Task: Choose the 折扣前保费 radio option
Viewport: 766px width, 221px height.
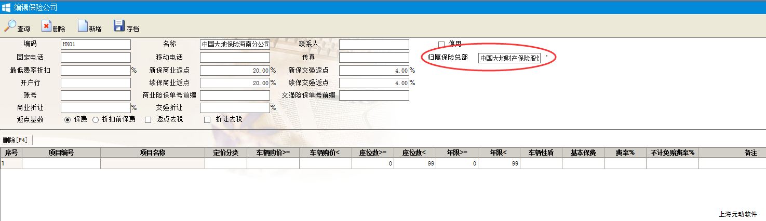Action: [x=96, y=119]
